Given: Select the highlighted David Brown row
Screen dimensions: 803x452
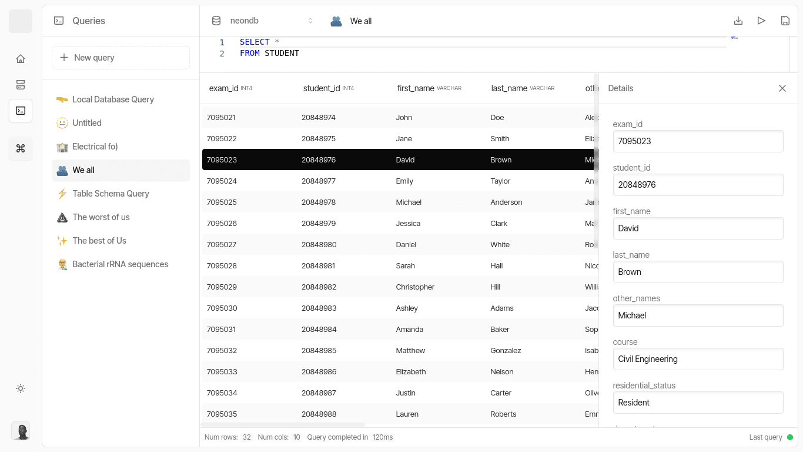Looking at the screenshot, I should [400, 160].
